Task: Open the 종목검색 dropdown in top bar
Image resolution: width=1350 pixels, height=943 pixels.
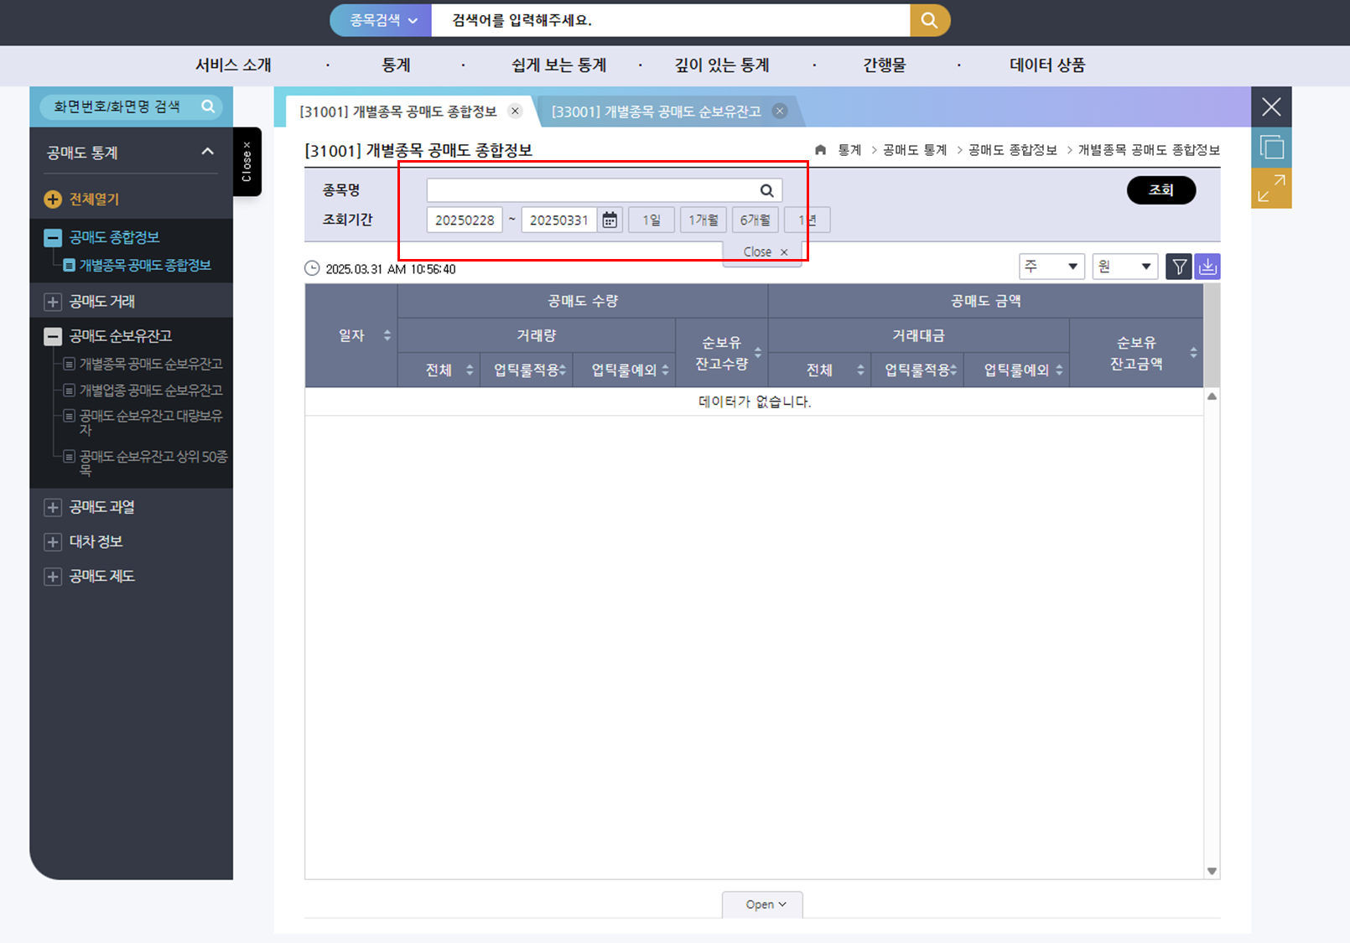Action: [382, 20]
